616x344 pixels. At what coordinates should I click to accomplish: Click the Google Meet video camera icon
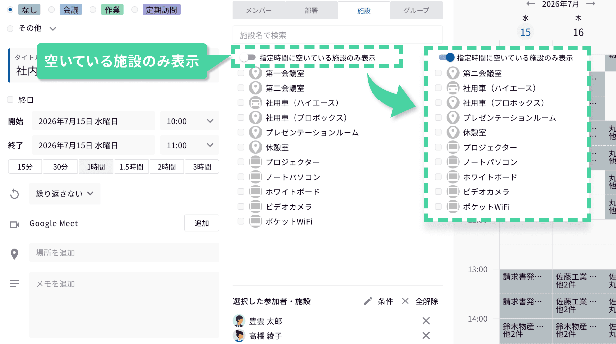14,225
